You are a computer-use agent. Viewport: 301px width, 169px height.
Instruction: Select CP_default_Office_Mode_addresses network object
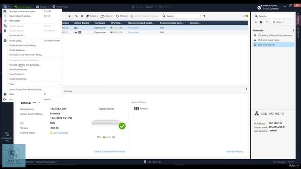click(273, 36)
